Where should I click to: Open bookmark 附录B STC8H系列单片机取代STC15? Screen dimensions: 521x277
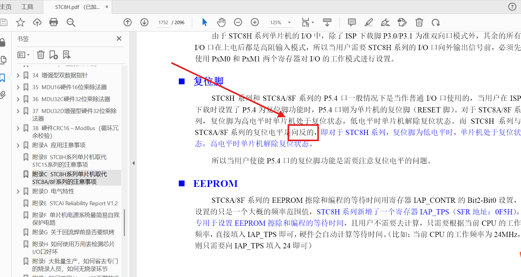coord(69,161)
